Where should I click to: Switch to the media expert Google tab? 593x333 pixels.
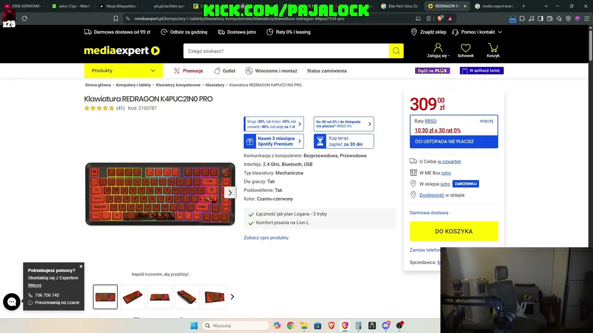point(494,6)
